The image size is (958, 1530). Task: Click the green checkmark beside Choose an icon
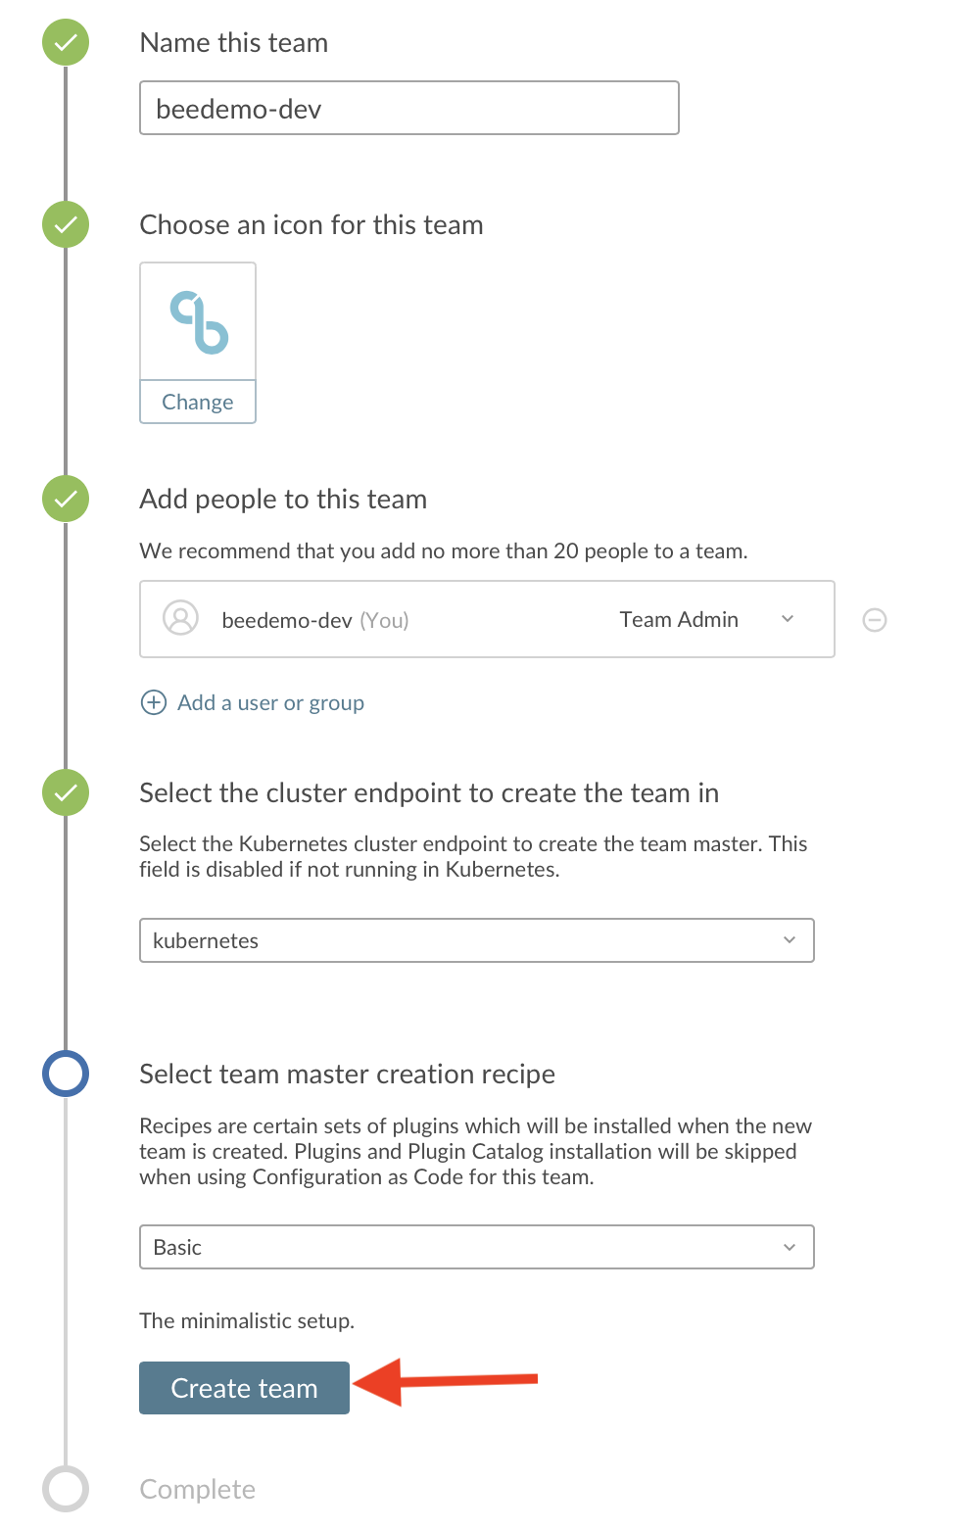pos(66,224)
